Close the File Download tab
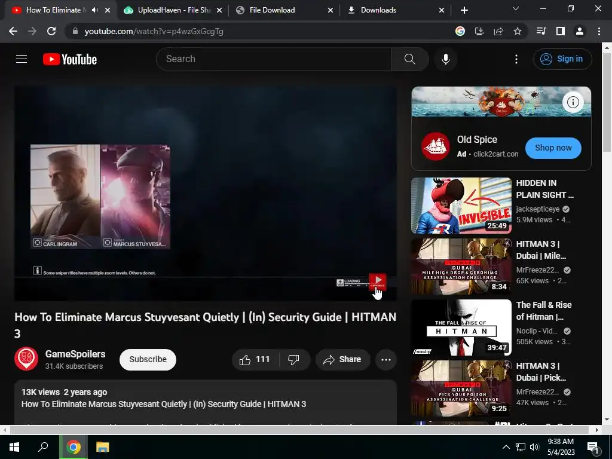 click(331, 10)
